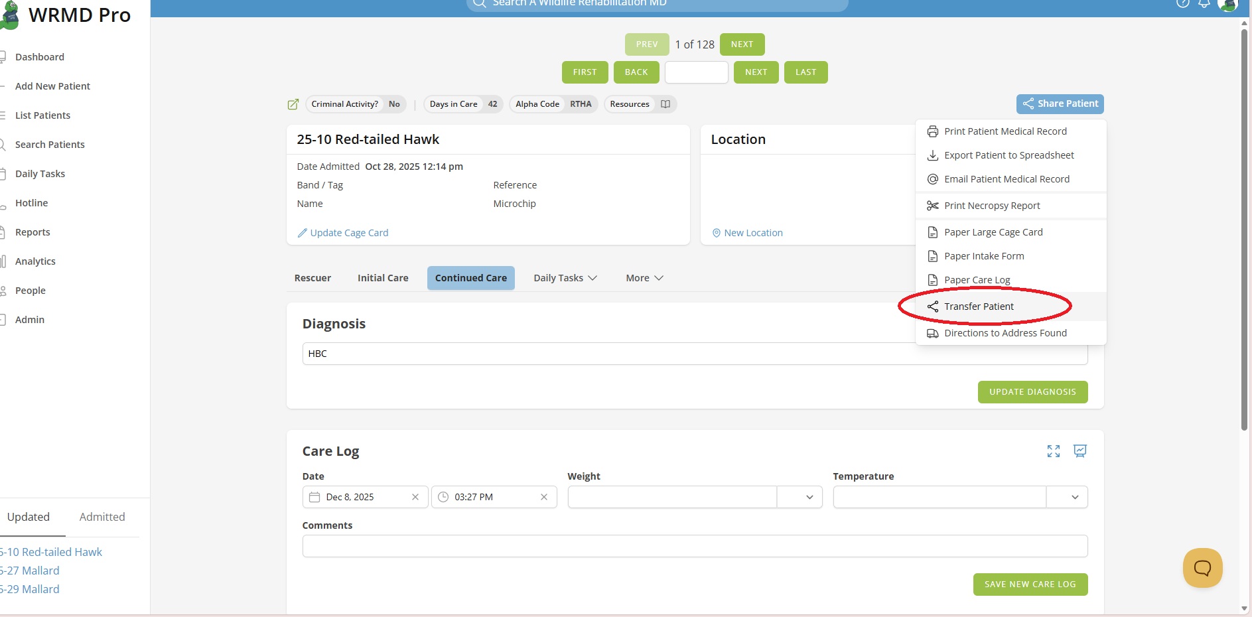Open the orange chat support widget

(x=1202, y=568)
